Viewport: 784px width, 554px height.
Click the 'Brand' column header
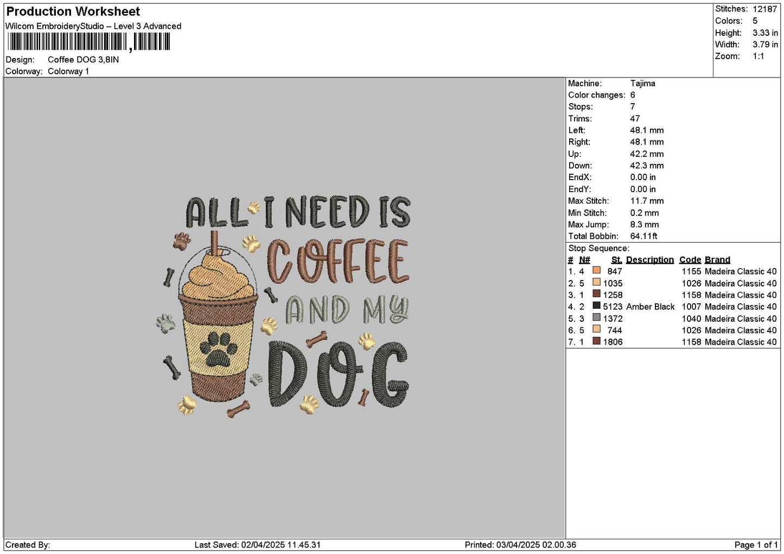click(717, 260)
